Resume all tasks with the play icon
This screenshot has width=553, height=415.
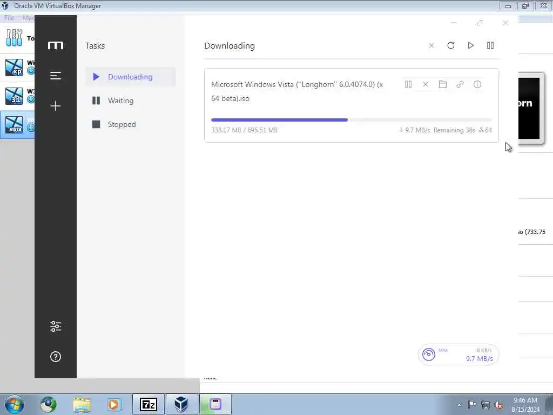470,45
